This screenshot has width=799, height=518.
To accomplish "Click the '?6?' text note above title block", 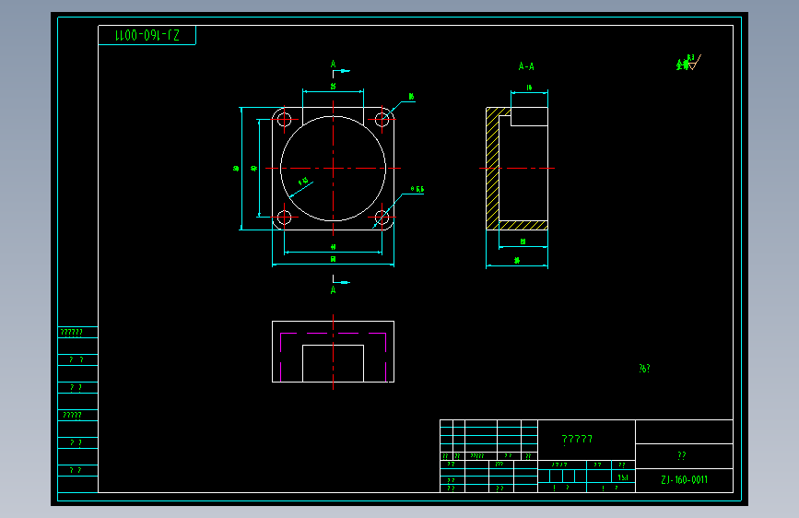I will pyautogui.click(x=644, y=368).
